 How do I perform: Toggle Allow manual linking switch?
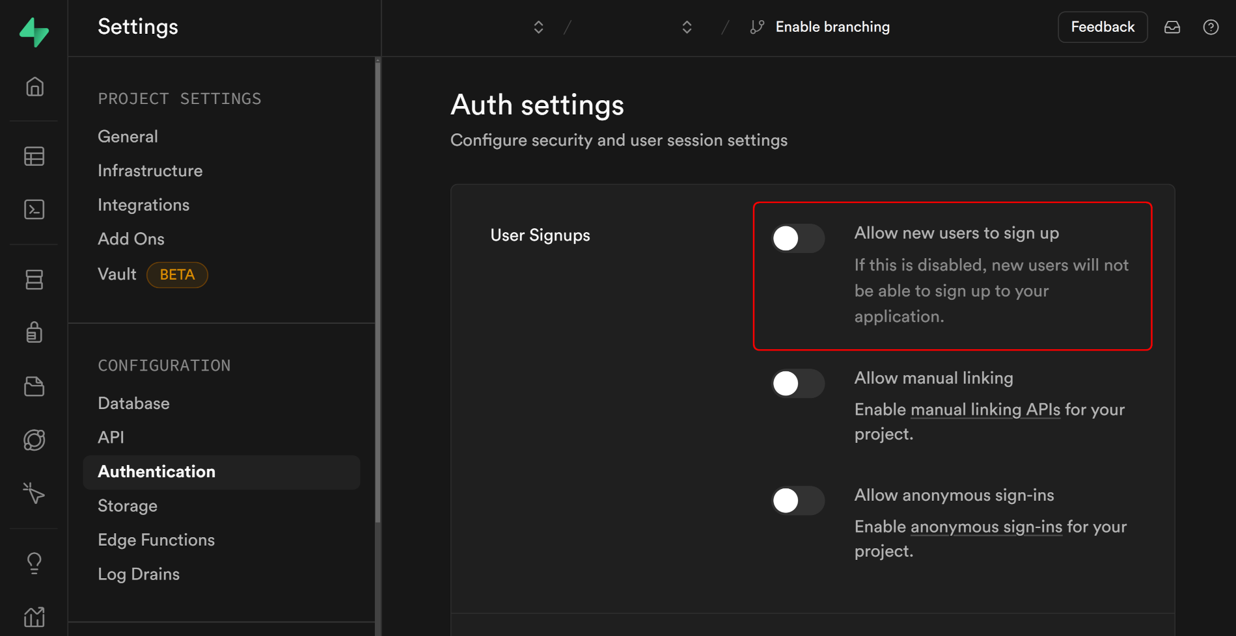pyautogui.click(x=798, y=384)
